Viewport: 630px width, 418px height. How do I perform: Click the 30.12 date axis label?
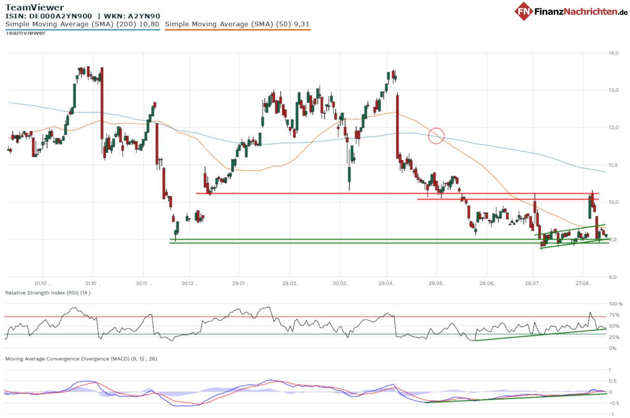(x=189, y=284)
